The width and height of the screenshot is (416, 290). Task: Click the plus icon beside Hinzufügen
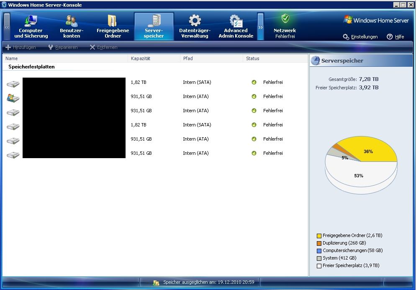pyautogui.click(x=8, y=47)
